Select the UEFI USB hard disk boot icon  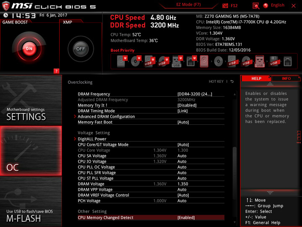pyautogui.click(x=150, y=61)
